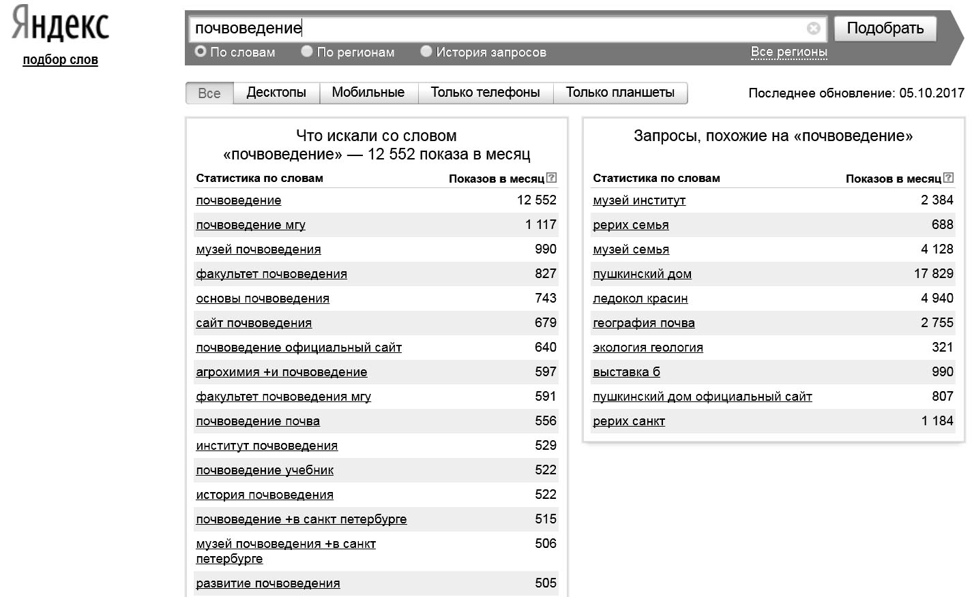The image size is (974, 597).
Task: Open 'агрохимия +и почвоведение' query link
Action: click(282, 372)
